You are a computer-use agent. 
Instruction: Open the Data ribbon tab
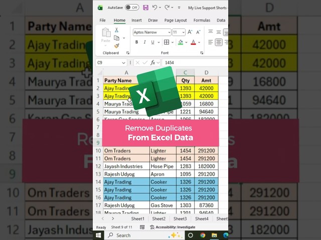coord(221,20)
